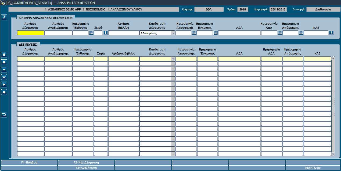Select first row Αριθμός Βιβλίου cell in grid
341x171 pixels.
point(124,59)
